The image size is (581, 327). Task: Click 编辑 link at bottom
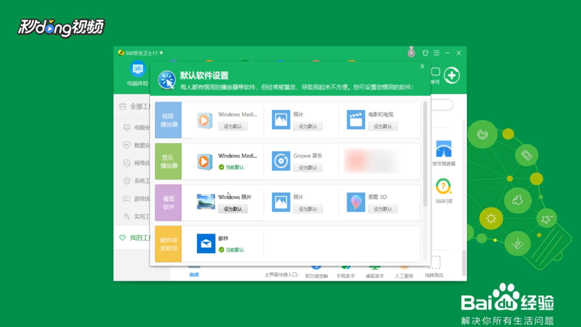tap(194, 274)
